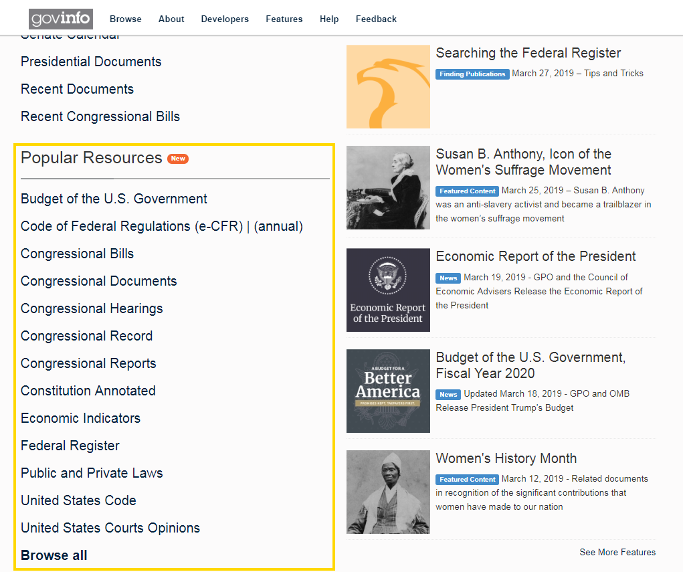Go to Congressional Hearings
The height and width of the screenshot is (572, 683).
pos(92,308)
